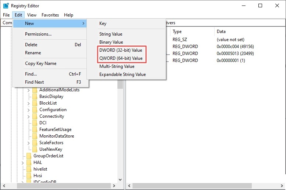Image resolution: width=286 pixels, height=190 pixels.
Task: Select the DCI folder icon
Action: pyautogui.click(x=35, y=123)
